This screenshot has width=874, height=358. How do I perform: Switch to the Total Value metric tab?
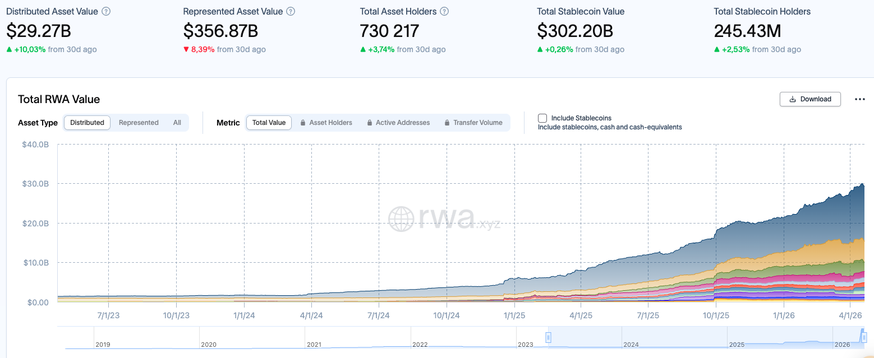tap(269, 122)
